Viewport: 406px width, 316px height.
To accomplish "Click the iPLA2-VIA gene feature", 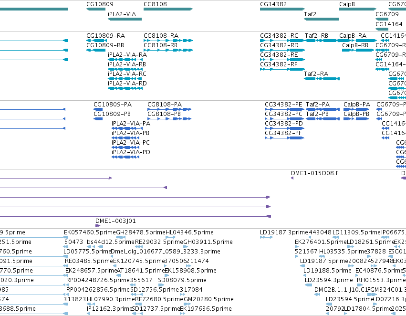I will tap(125, 19).
